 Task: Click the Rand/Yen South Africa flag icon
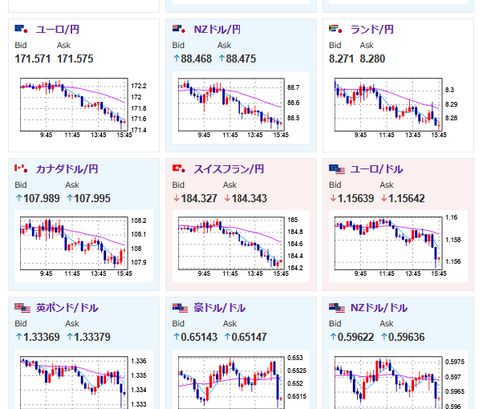pyautogui.click(x=336, y=29)
